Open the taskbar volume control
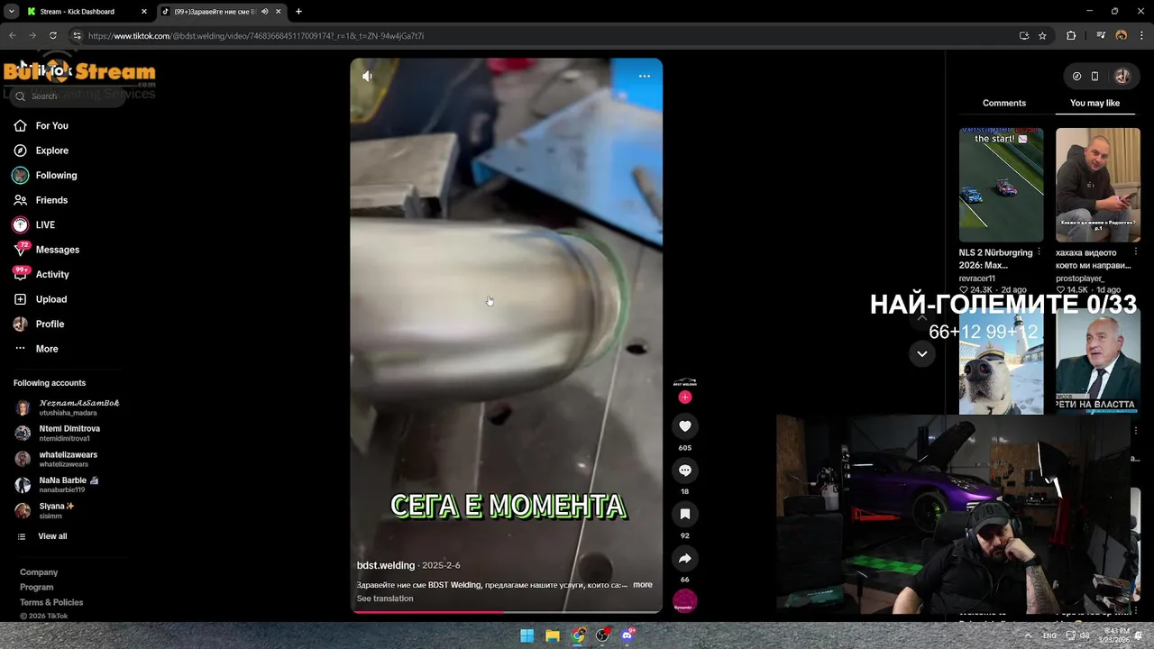 (1085, 635)
